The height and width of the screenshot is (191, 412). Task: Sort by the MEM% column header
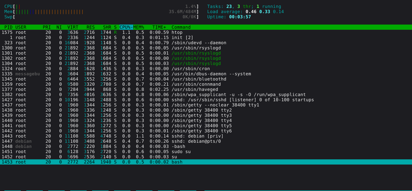point(139,27)
